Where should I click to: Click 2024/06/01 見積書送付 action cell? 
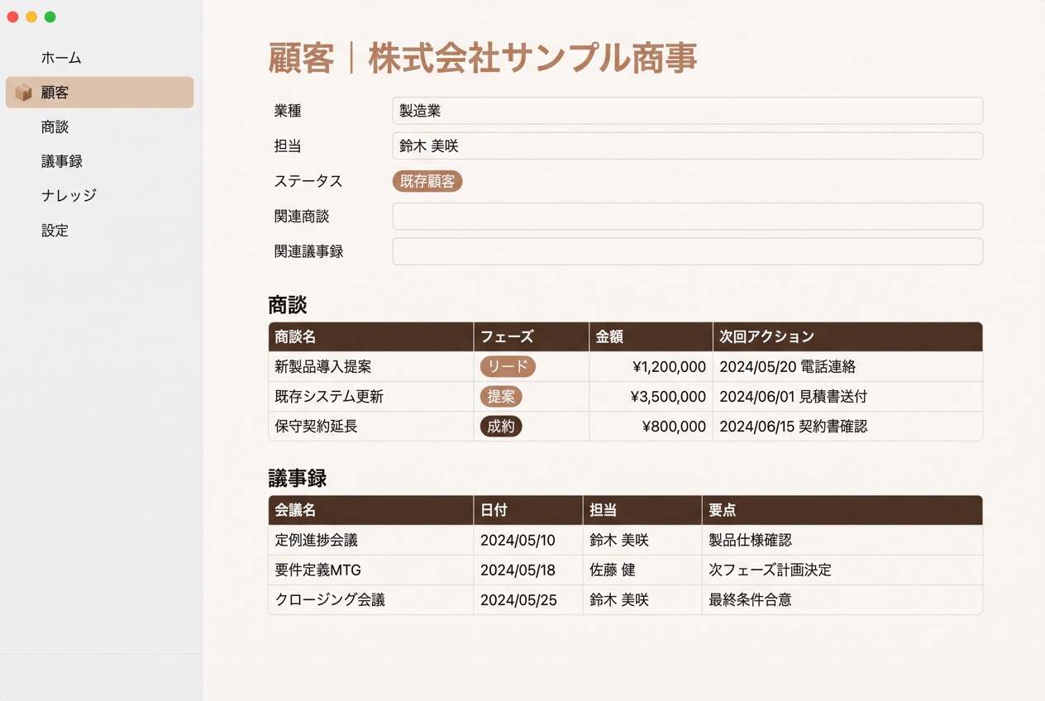pos(847,396)
